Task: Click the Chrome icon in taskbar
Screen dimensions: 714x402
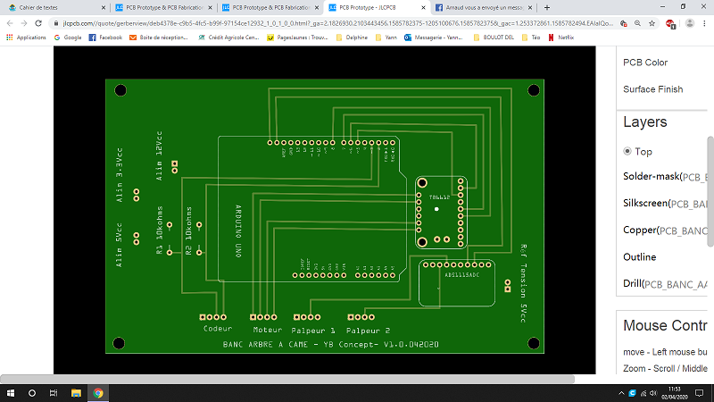Action: click(x=97, y=393)
